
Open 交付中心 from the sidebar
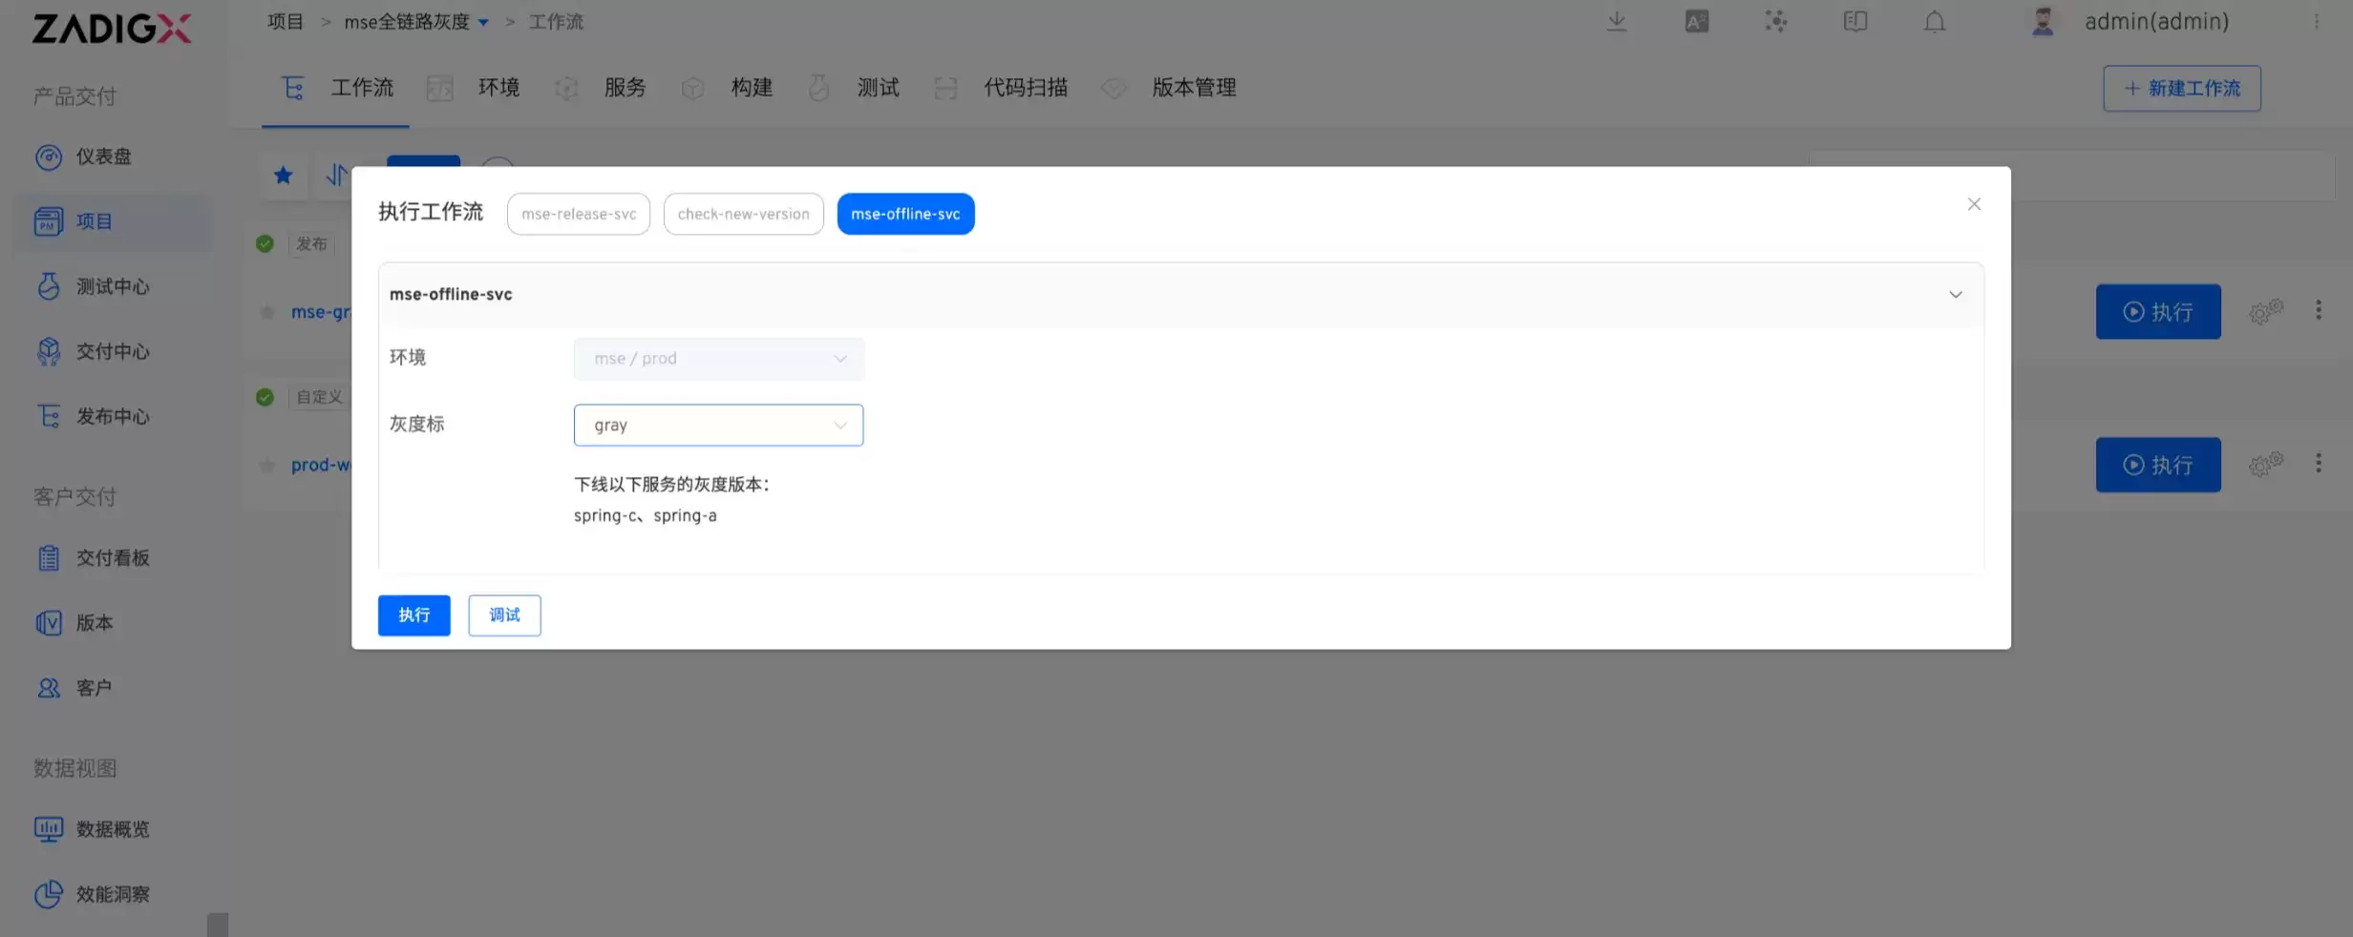pyautogui.click(x=93, y=351)
